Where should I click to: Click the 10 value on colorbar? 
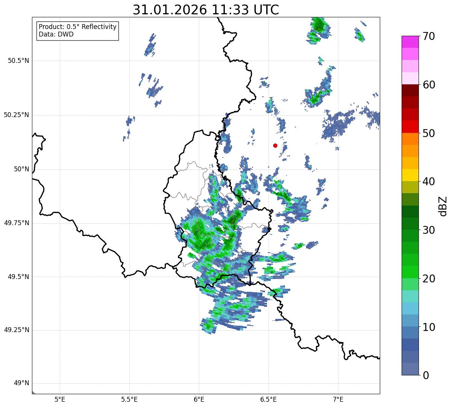tap(430, 327)
